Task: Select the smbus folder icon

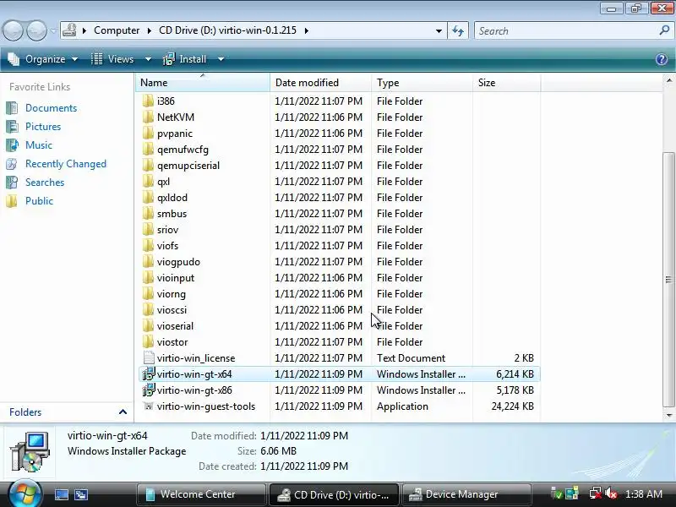Action: [x=148, y=214]
